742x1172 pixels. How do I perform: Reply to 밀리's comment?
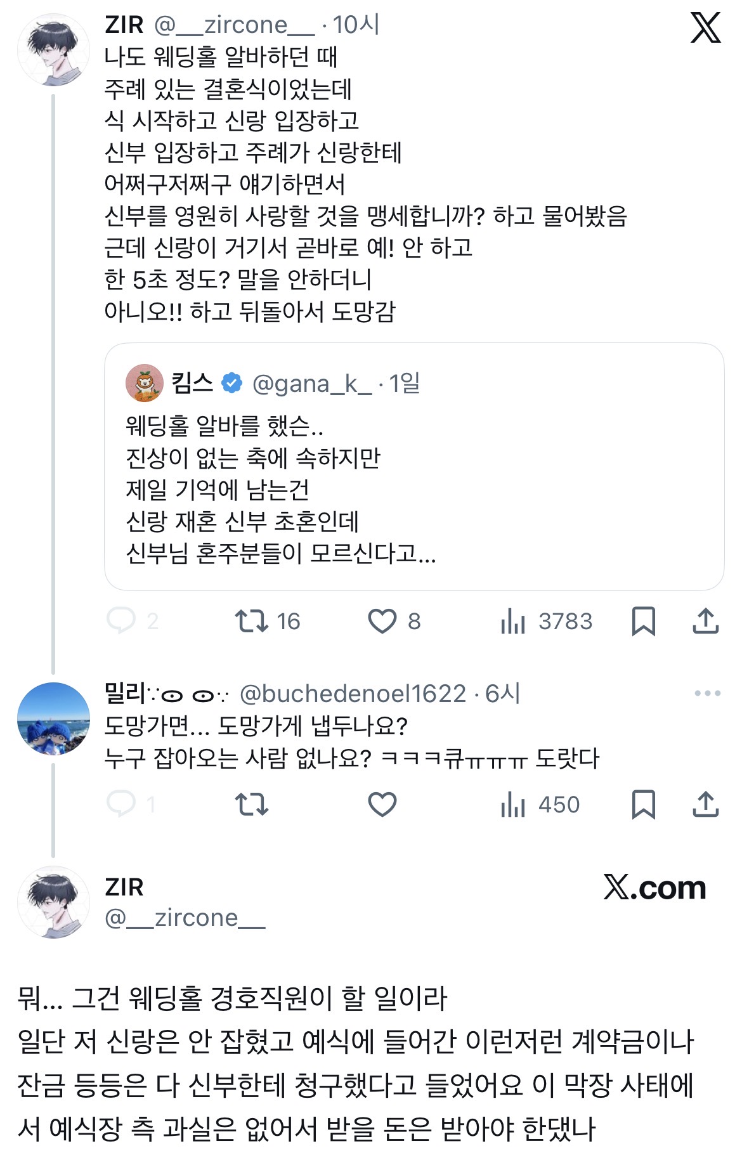[x=121, y=804]
